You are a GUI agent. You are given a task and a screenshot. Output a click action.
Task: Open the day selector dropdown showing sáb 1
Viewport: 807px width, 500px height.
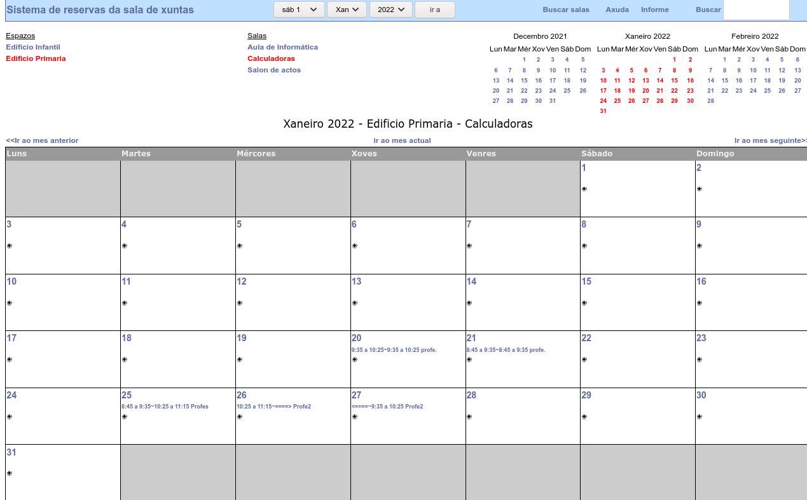coord(299,10)
